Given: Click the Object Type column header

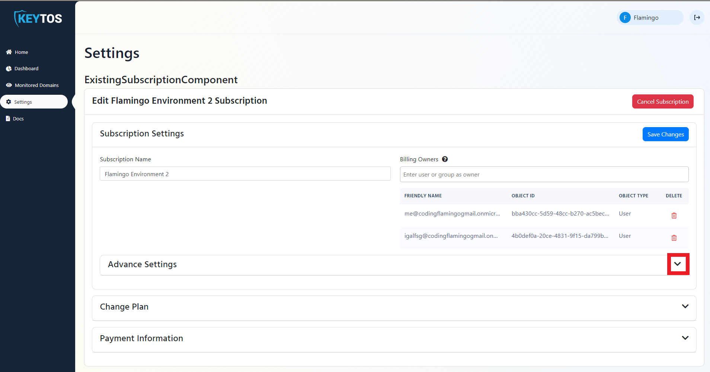Looking at the screenshot, I should click(633, 196).
